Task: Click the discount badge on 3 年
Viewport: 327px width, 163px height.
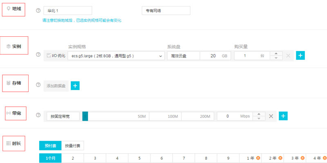Action: point(302,158)
